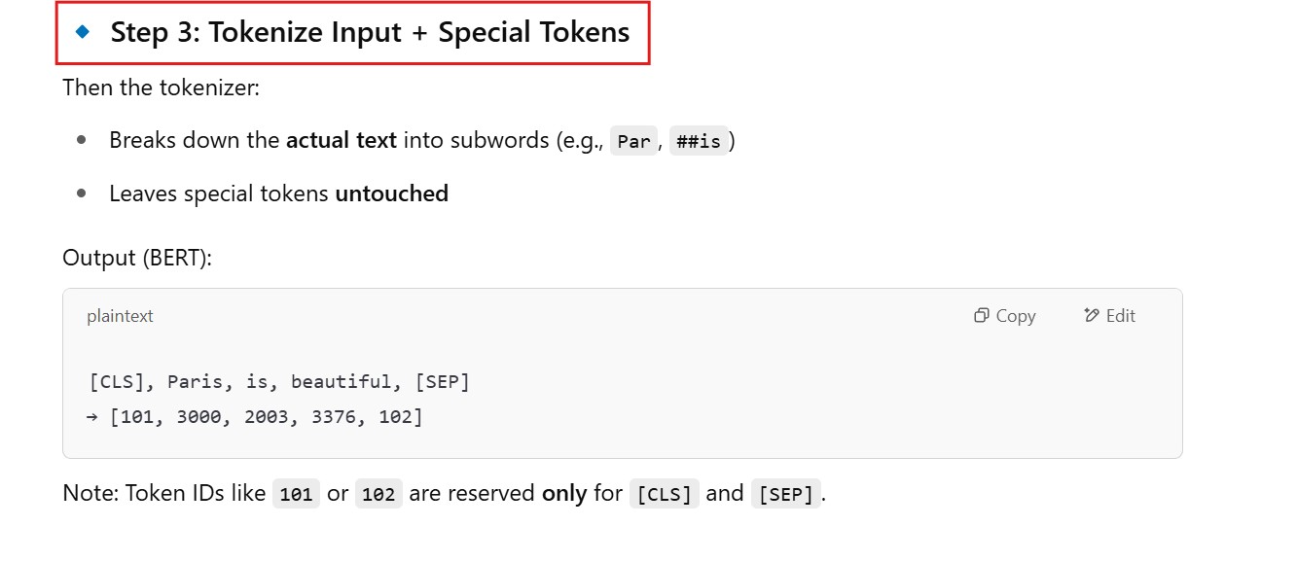This screenshot has width=1297, height=562.
Task: Click the '##is' inline code chip
Action: [698, 141]
